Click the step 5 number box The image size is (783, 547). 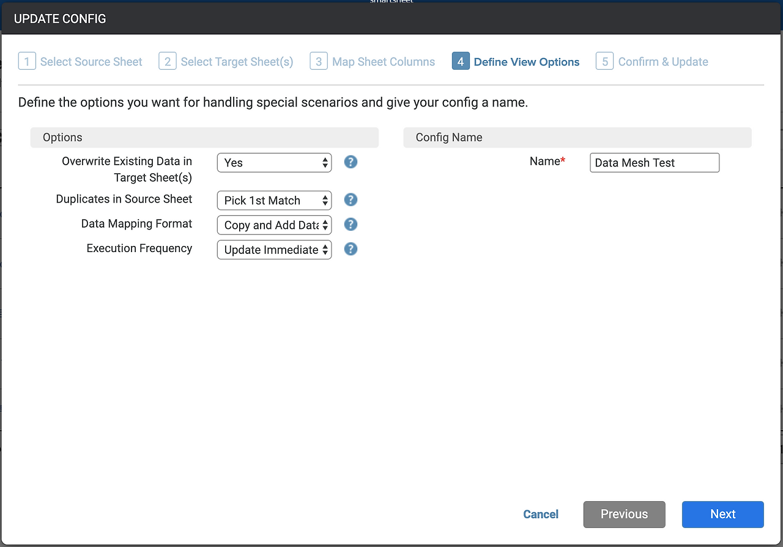[x=604, y=61]
